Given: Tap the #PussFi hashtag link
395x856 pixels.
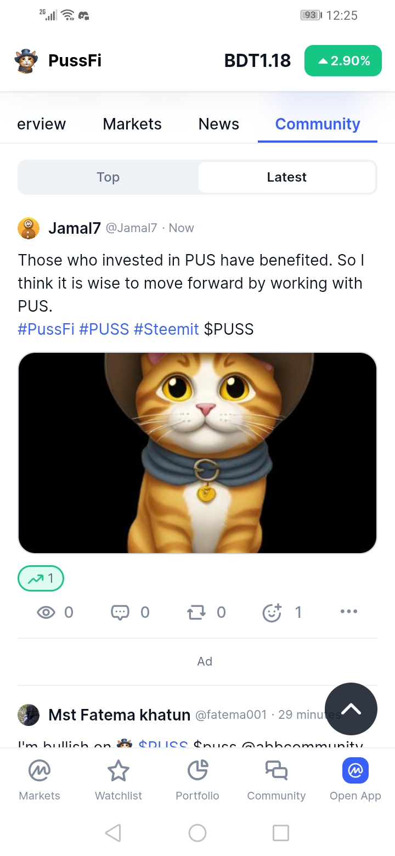Looking at the screenshot, I should click(x=46, y=329).
